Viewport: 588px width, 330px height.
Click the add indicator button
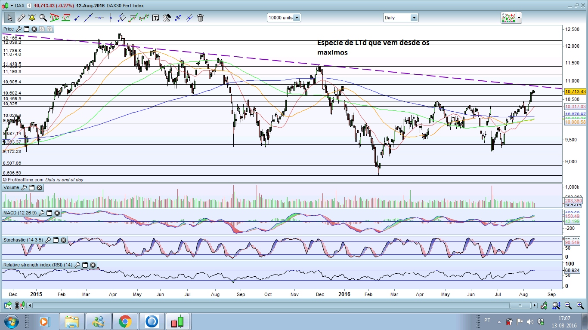click(508, 18)
